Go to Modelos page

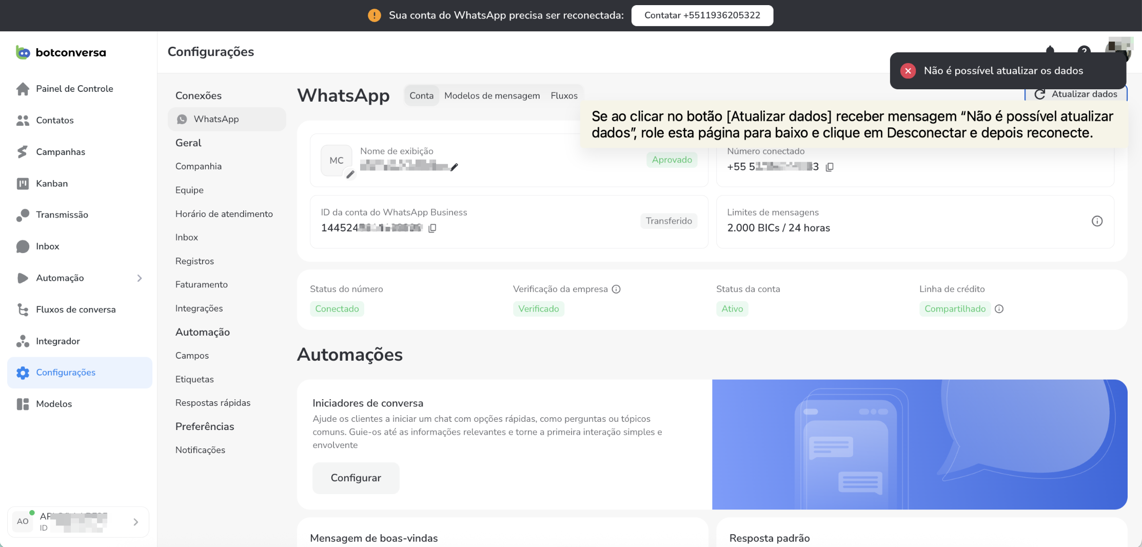point(54,404)
